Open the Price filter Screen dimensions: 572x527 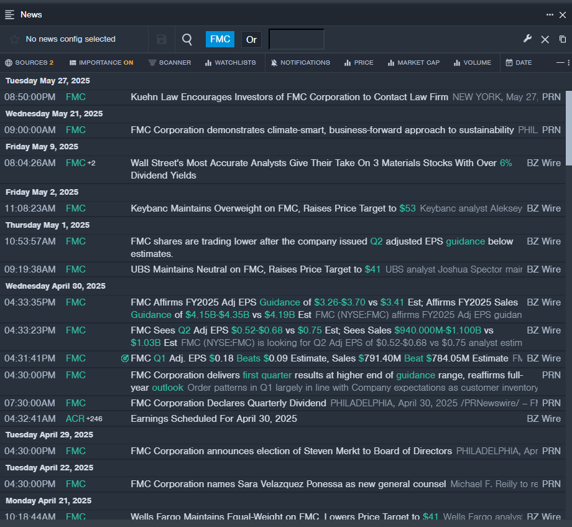click(x=359, y=63)
